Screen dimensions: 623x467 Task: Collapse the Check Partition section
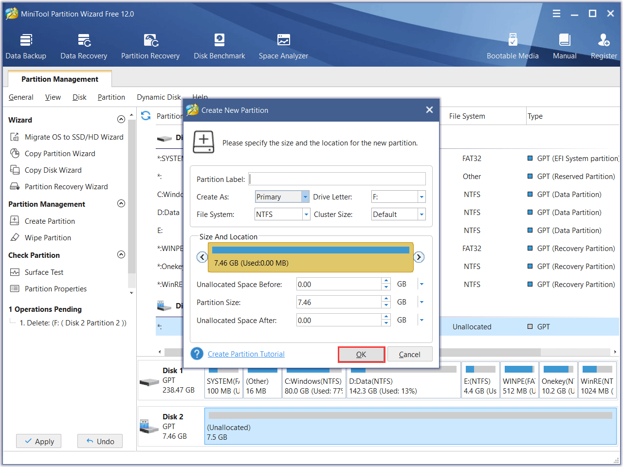(121, 255)
